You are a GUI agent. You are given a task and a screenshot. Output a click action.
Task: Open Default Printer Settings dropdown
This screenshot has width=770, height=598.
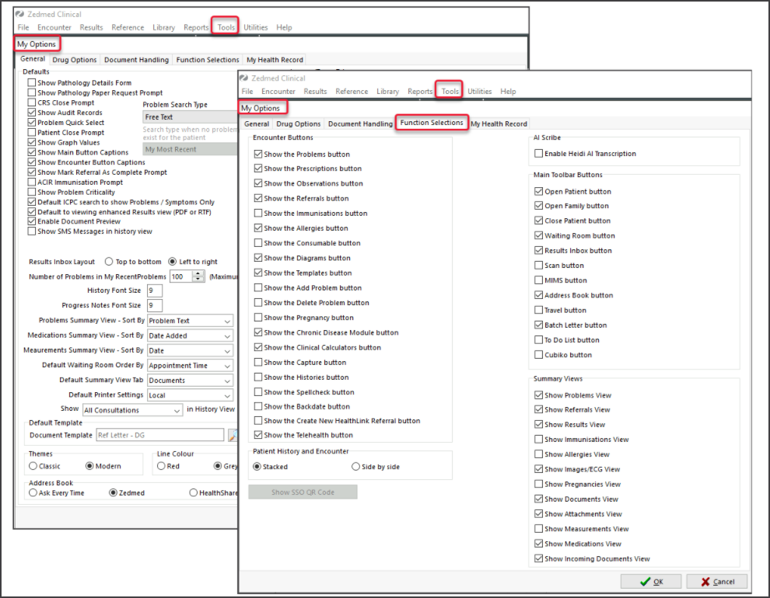(190, 395)
